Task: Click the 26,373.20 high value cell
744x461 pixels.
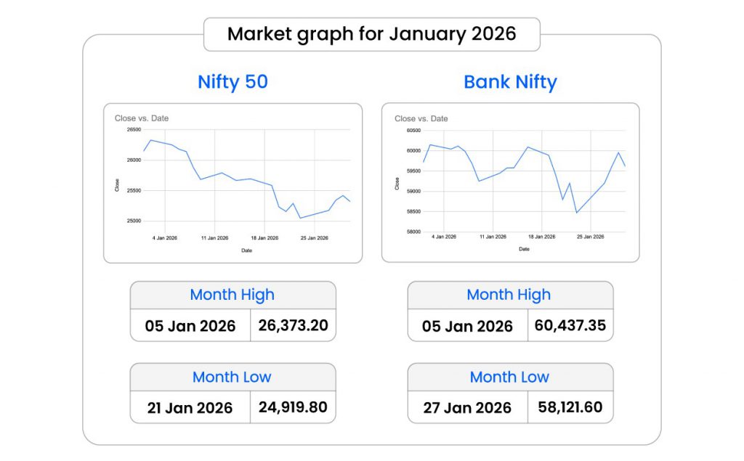Action: [293, 325]
